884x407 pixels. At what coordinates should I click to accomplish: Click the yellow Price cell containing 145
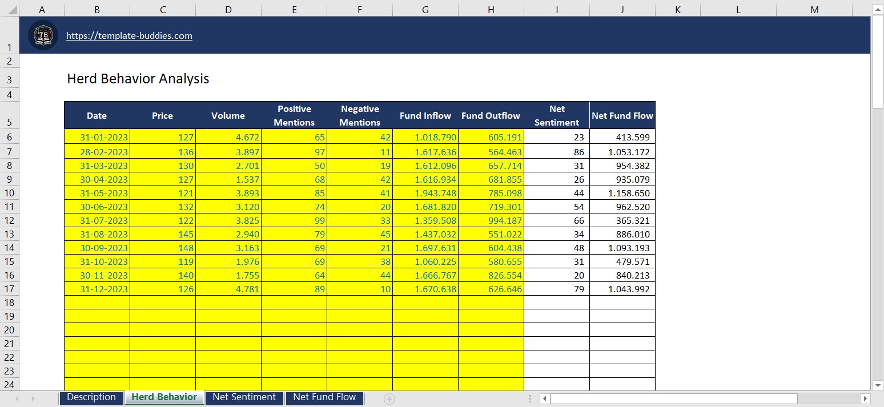162,234
